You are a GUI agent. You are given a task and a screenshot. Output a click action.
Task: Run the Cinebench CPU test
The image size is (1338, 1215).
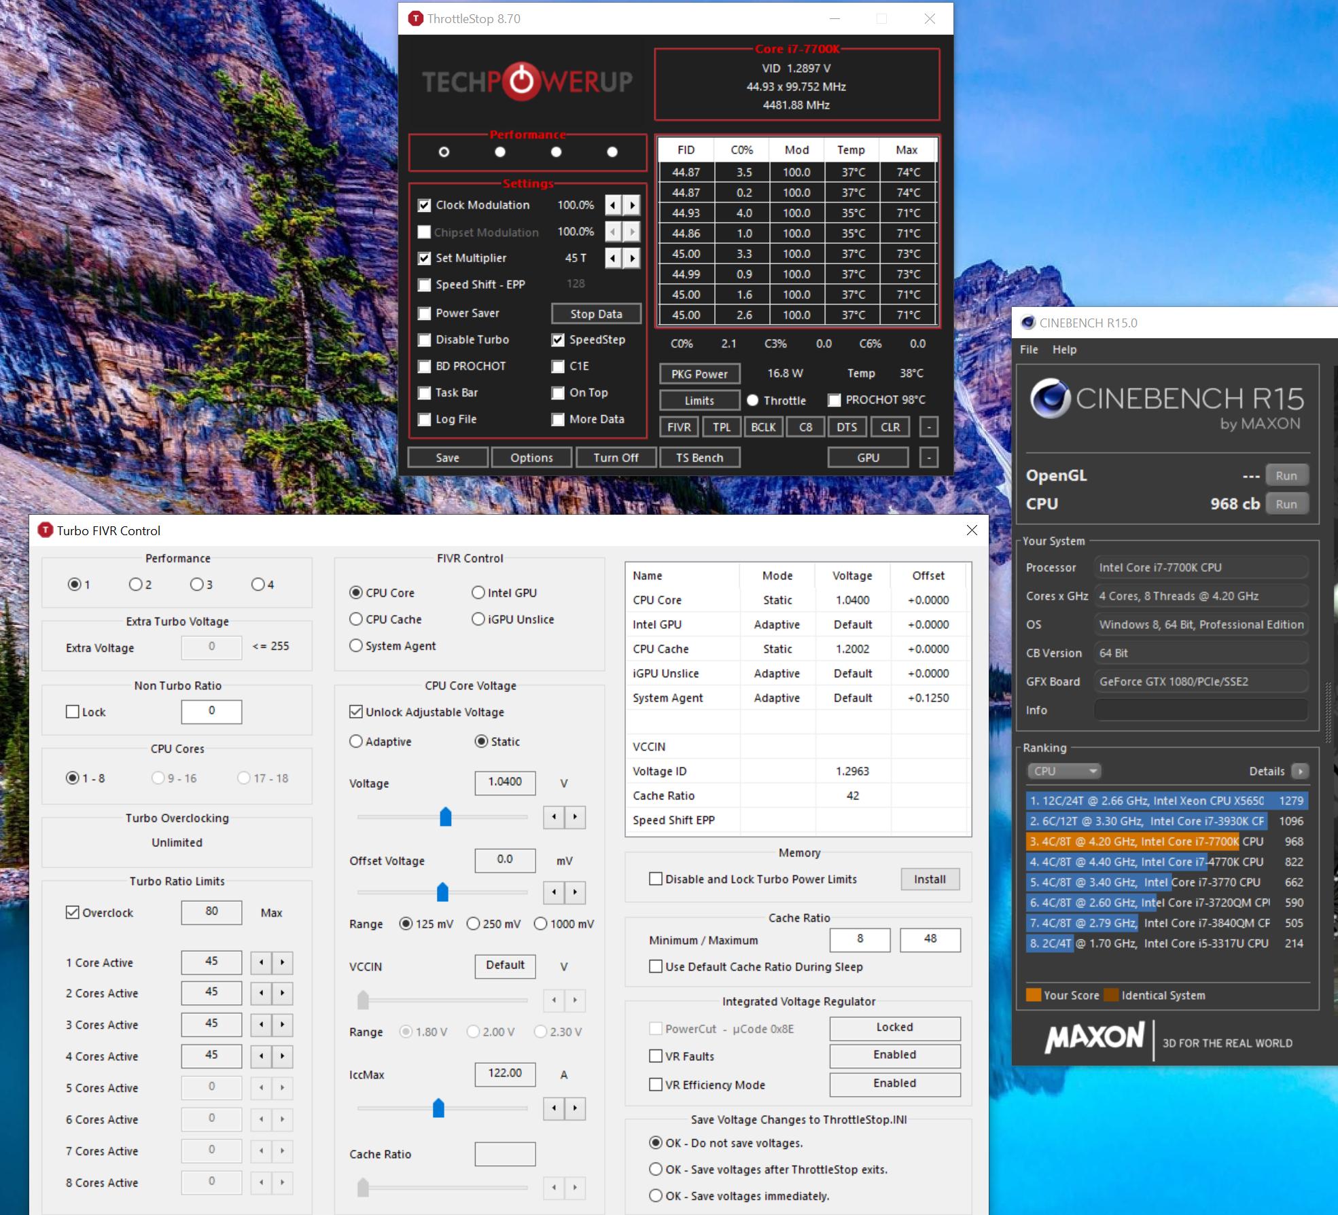1286,504
